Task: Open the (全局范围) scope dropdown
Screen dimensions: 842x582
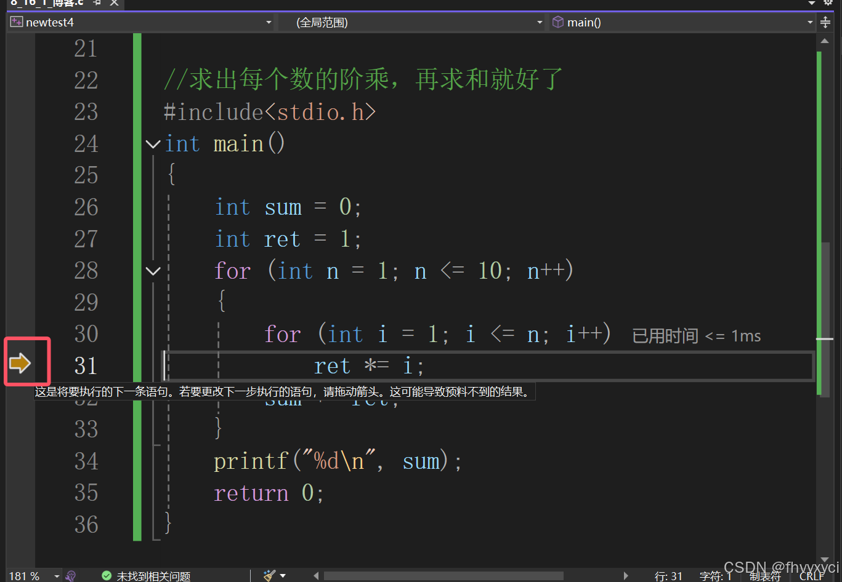Action: (x=411, y=23)
